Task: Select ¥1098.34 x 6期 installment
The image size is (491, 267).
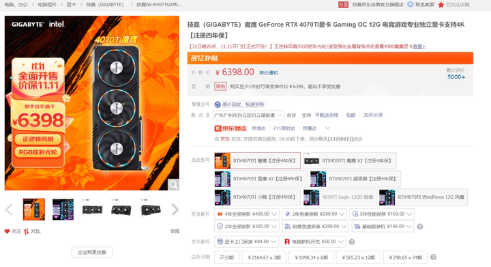Action: coord(311,257)
